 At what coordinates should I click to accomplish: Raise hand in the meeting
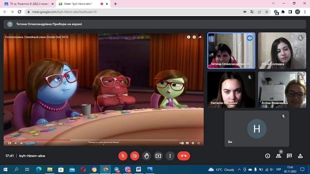pyautogui.click(x=147, y=156)
